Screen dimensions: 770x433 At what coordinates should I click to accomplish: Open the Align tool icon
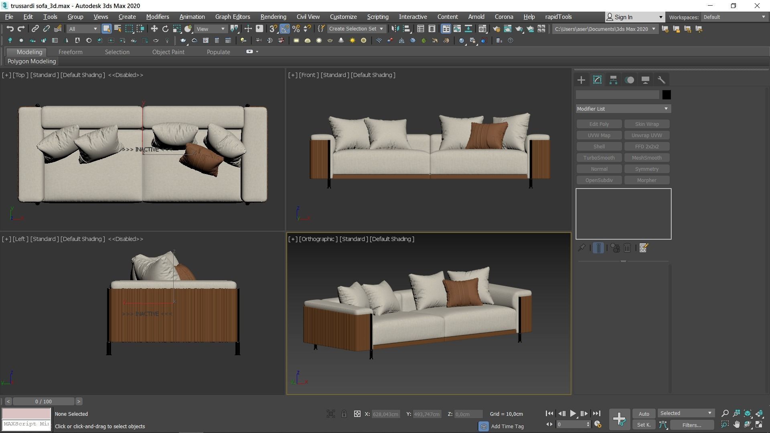(x=407, y=28)
